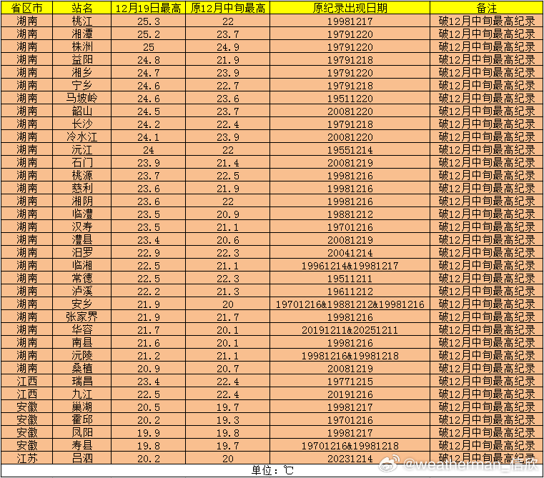Select station name 宁乡
Image resolution: width=544 pixels, height=478 pixels.
tap(82, 85)
